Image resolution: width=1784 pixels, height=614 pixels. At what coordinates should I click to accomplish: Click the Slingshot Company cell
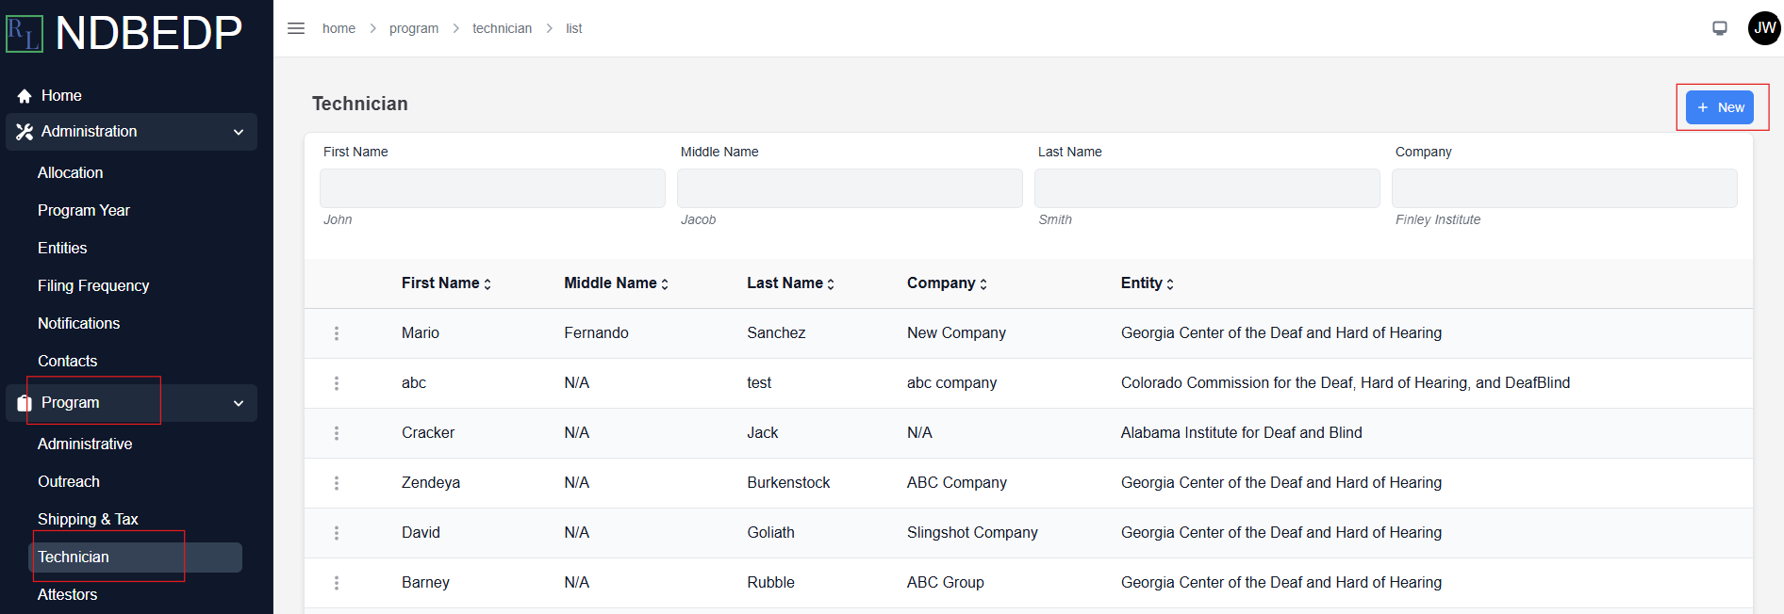pos(972,533)
